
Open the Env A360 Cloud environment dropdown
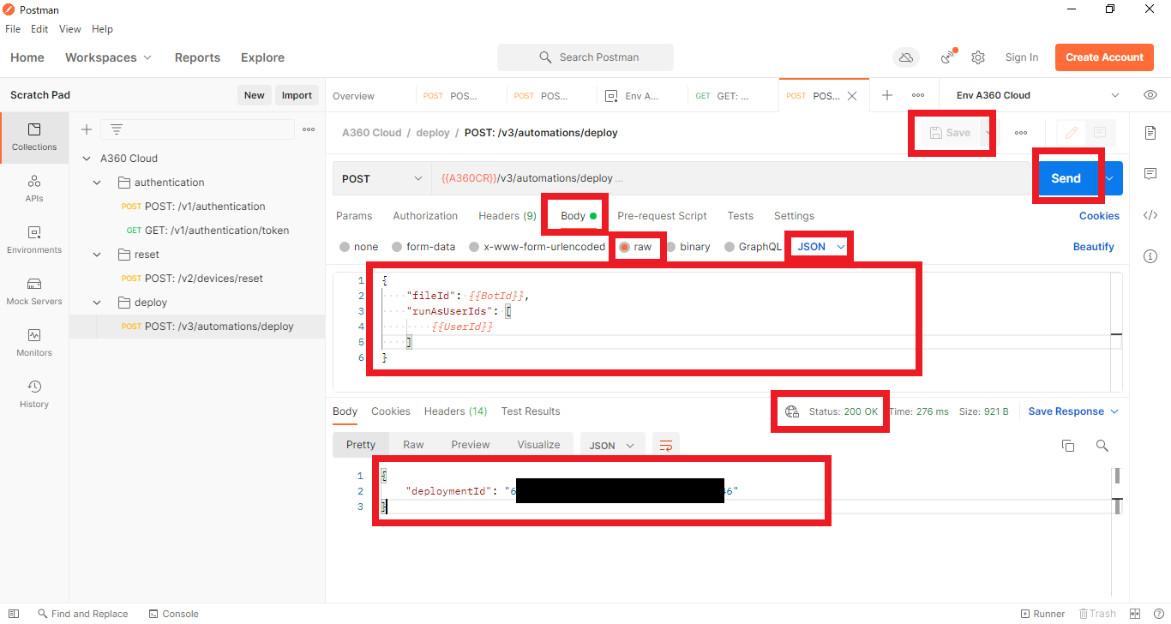click(1037, 95)
